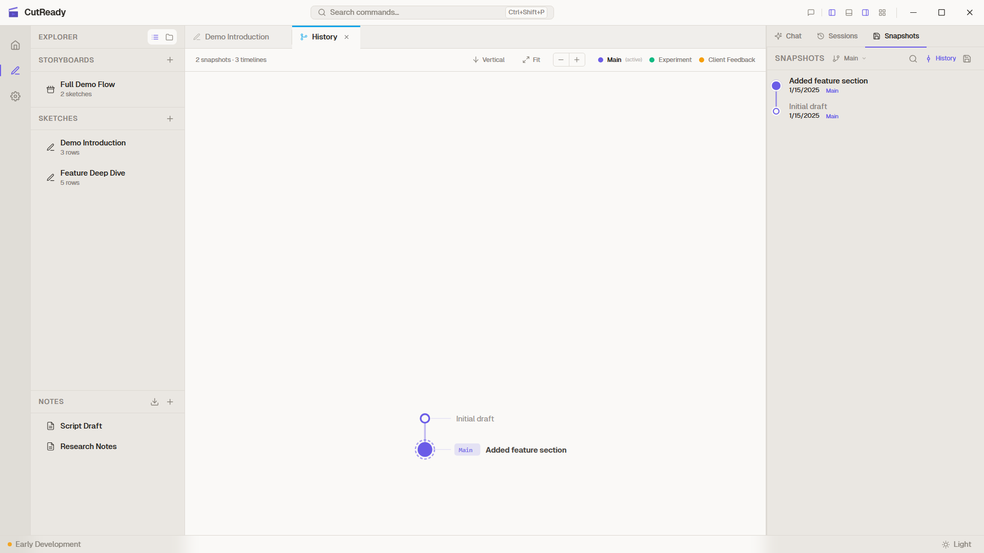The width and height of the screenshot is (984, 553).
Task: Search snapshots with magnifier icon
Action: [913, 58]
